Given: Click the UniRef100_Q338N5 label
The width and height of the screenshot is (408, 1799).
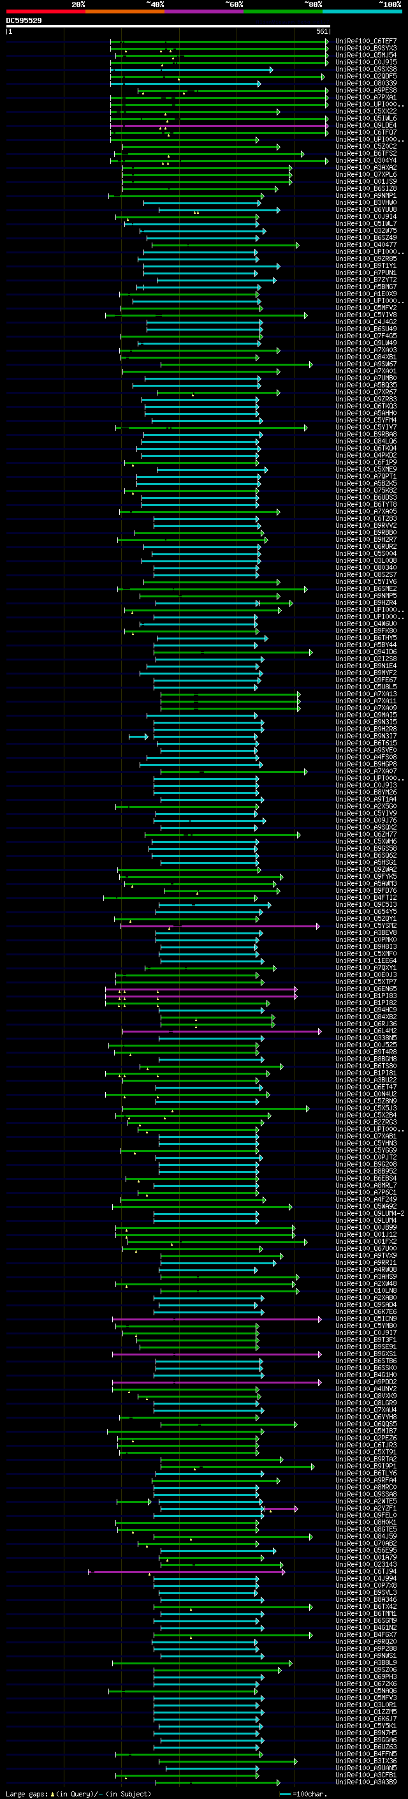Looking at the screenshot, I should click(x=366, y=1038).
